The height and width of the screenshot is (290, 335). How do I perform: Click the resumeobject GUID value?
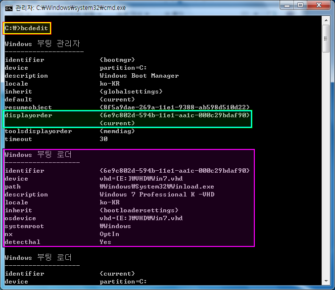pos(175,107)
